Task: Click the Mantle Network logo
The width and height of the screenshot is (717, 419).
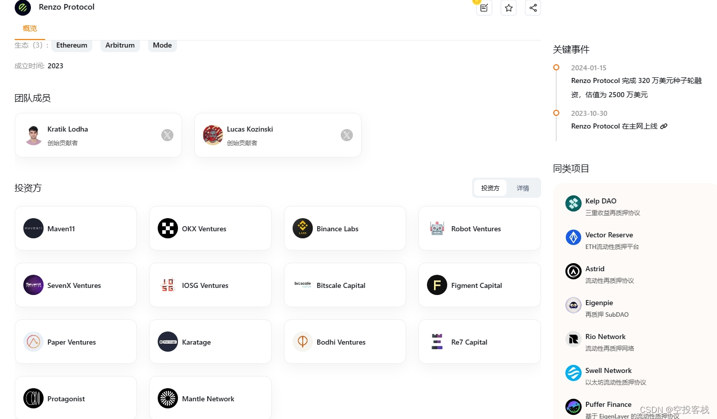Action: point(168,398)
